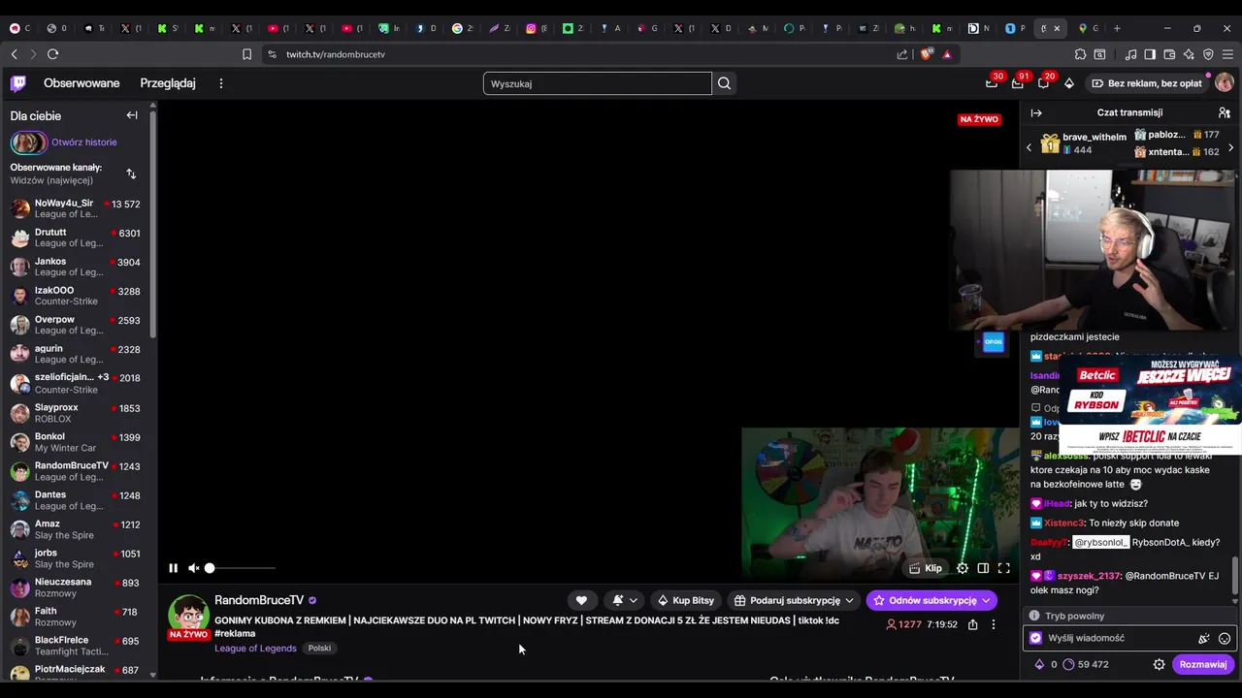1242x698 pixels.
Task: Click the Polski language tag
Action: click(319, 649)
